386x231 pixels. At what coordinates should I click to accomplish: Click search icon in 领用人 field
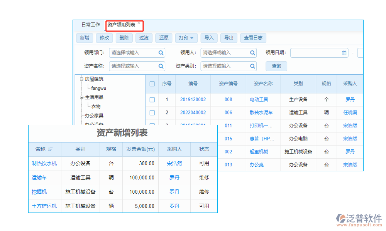253,53
